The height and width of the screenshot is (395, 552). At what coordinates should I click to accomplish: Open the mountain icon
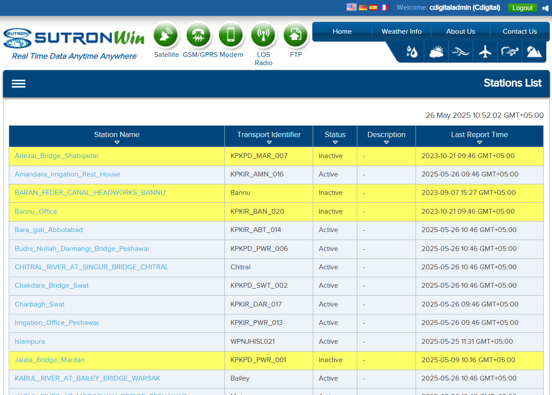point(534,52)
